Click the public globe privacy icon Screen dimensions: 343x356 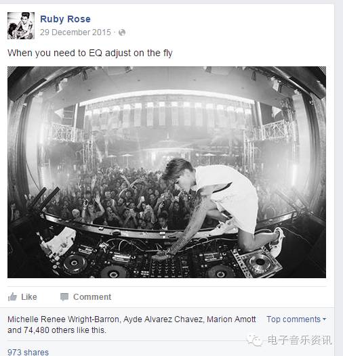(x=122, y=32)
